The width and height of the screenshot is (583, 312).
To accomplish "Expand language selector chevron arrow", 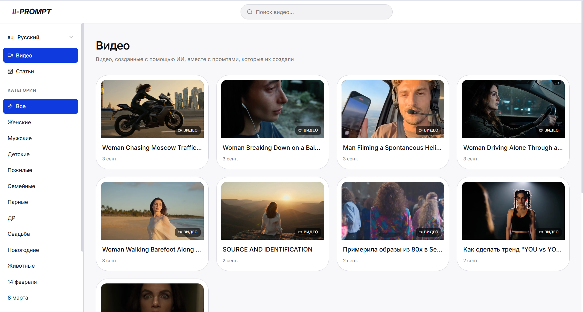I will point(71,37).
